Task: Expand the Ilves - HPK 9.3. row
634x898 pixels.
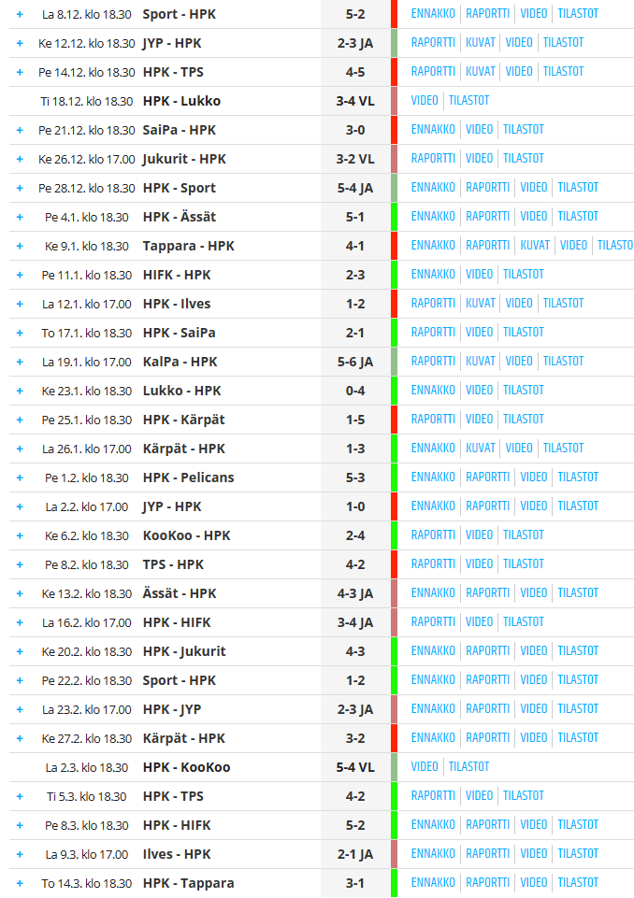Action: pyautogui.click(x=20, y=854)
